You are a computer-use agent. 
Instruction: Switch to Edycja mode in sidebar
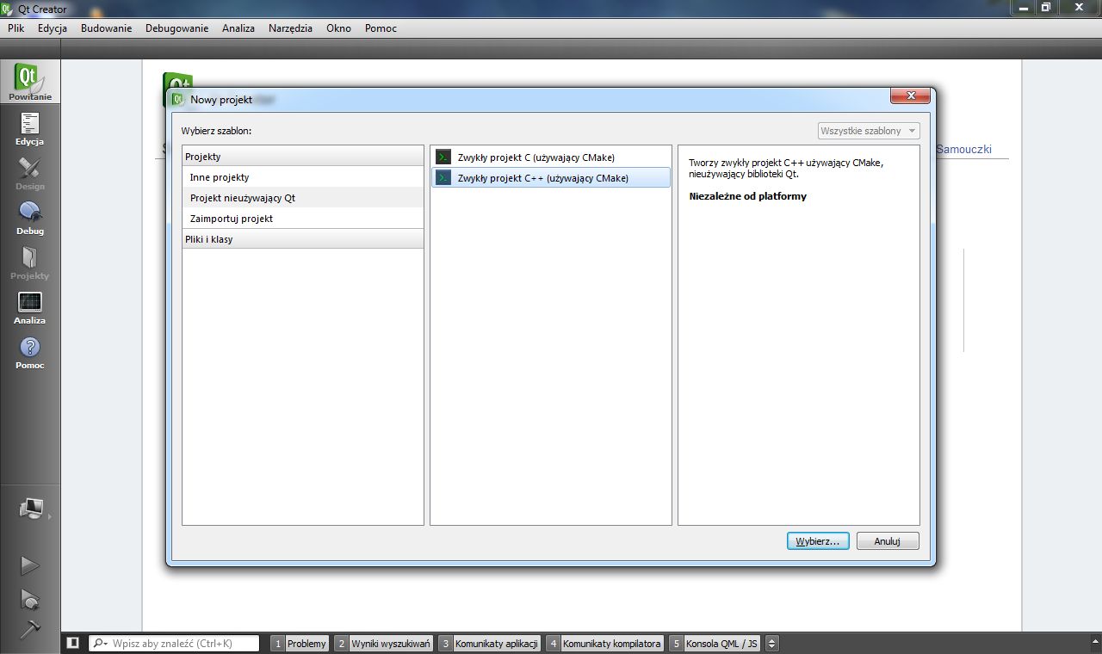[30, 128]
